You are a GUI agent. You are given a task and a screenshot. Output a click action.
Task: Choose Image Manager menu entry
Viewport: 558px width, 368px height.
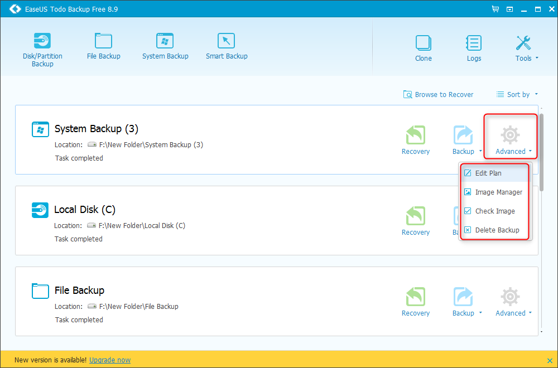[x=498, y=192]
